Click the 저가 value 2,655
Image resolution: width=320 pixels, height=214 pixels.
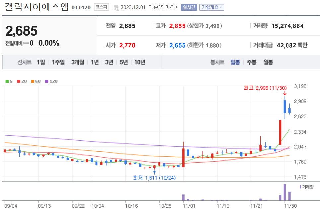[177, 45]
